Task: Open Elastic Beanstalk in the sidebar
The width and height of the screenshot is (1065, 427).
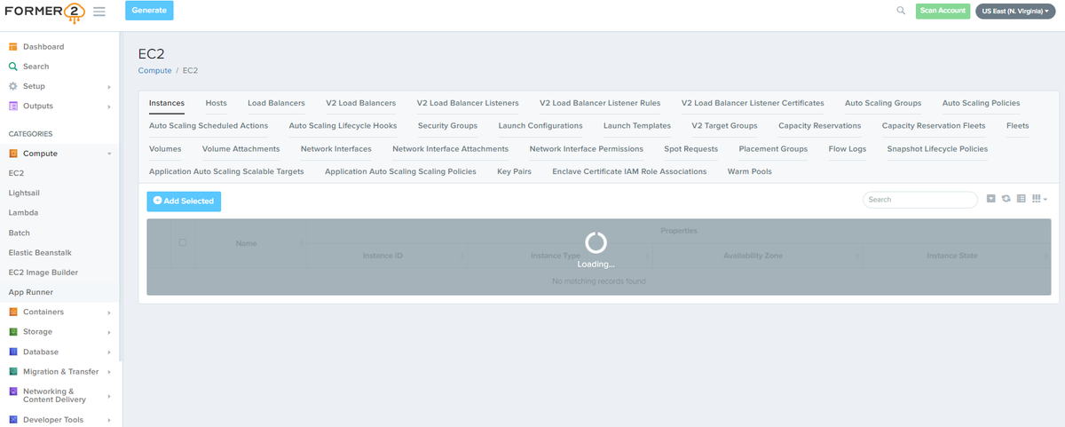Action: click(40, 253)
